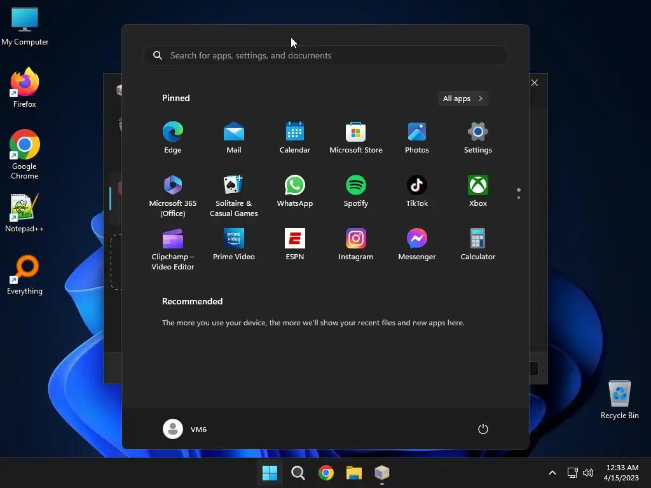Open Solitaire & Casual Games
This screenshot has width=651, height=488.
point(234,196)
